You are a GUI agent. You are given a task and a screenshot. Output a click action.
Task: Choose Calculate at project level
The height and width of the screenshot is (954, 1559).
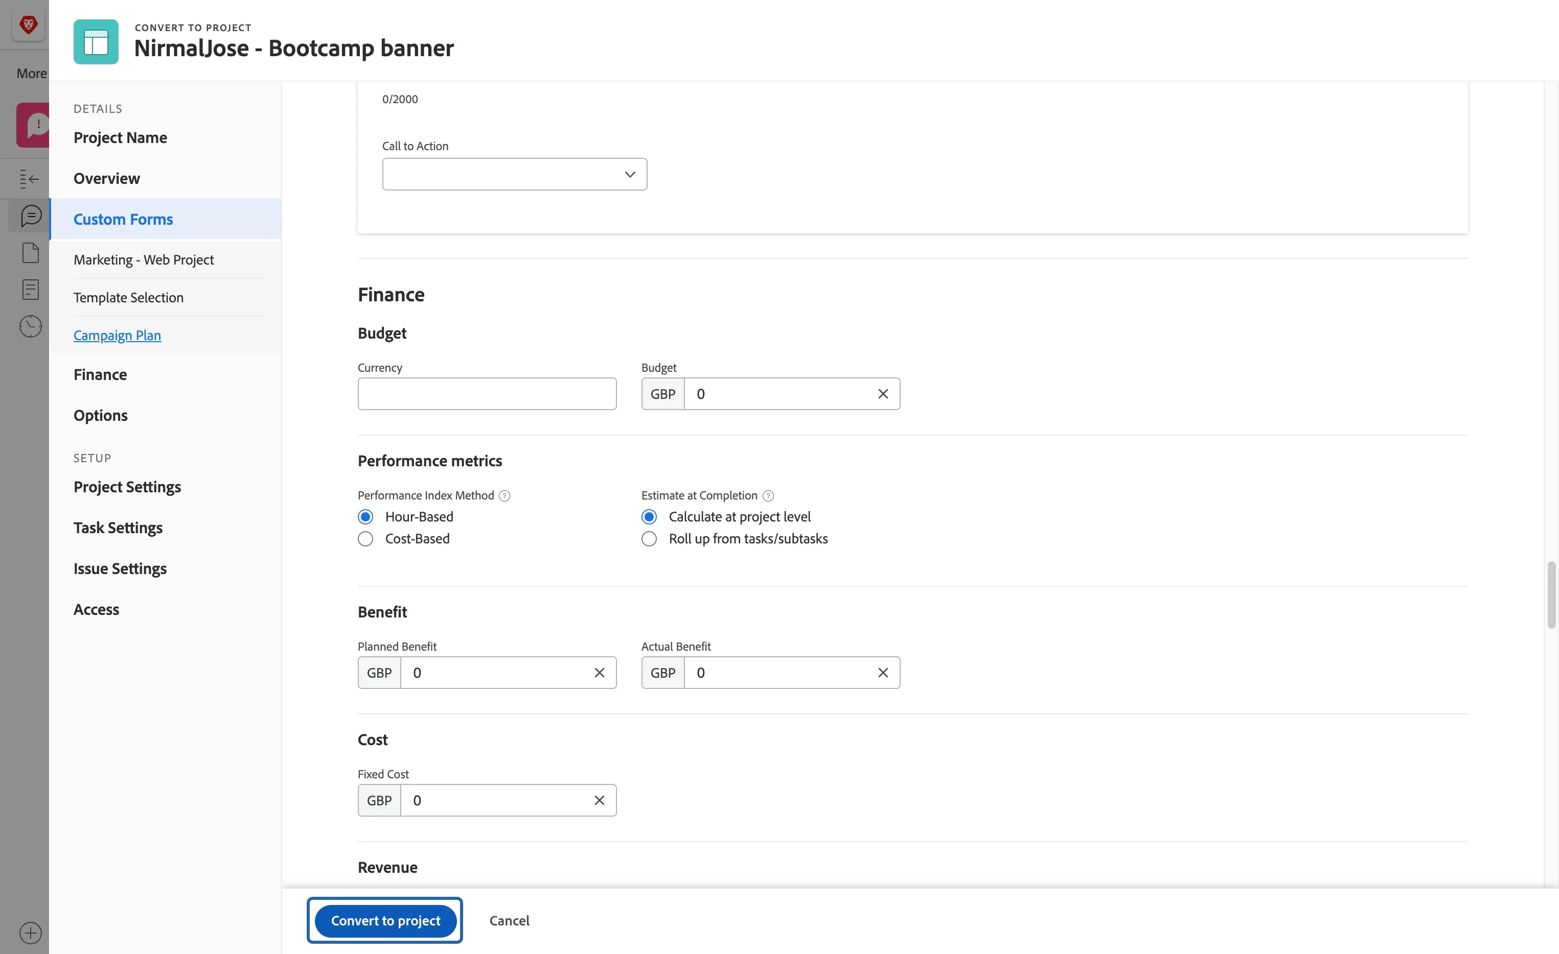(x=649, y=516)
